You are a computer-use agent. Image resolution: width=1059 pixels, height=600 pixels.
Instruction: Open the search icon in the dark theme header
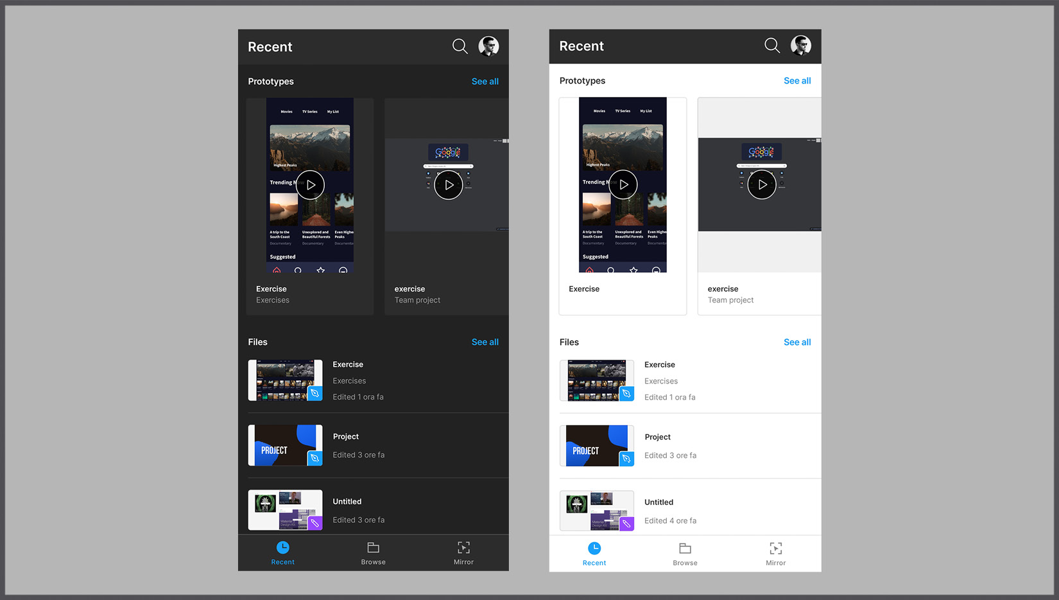click(460, 46)
